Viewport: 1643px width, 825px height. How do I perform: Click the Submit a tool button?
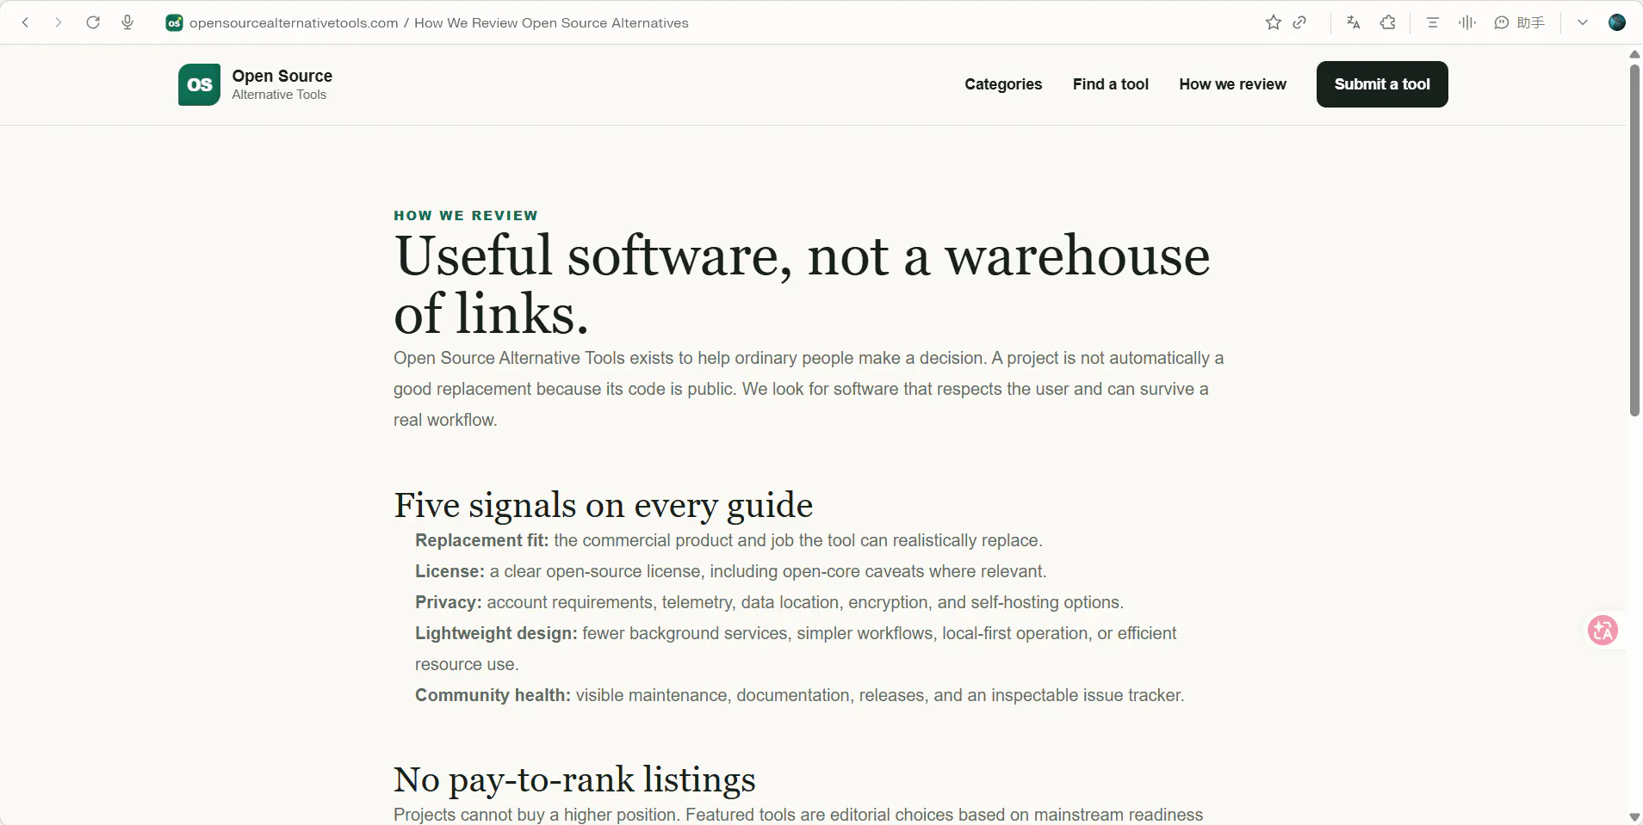(1382, 84)
